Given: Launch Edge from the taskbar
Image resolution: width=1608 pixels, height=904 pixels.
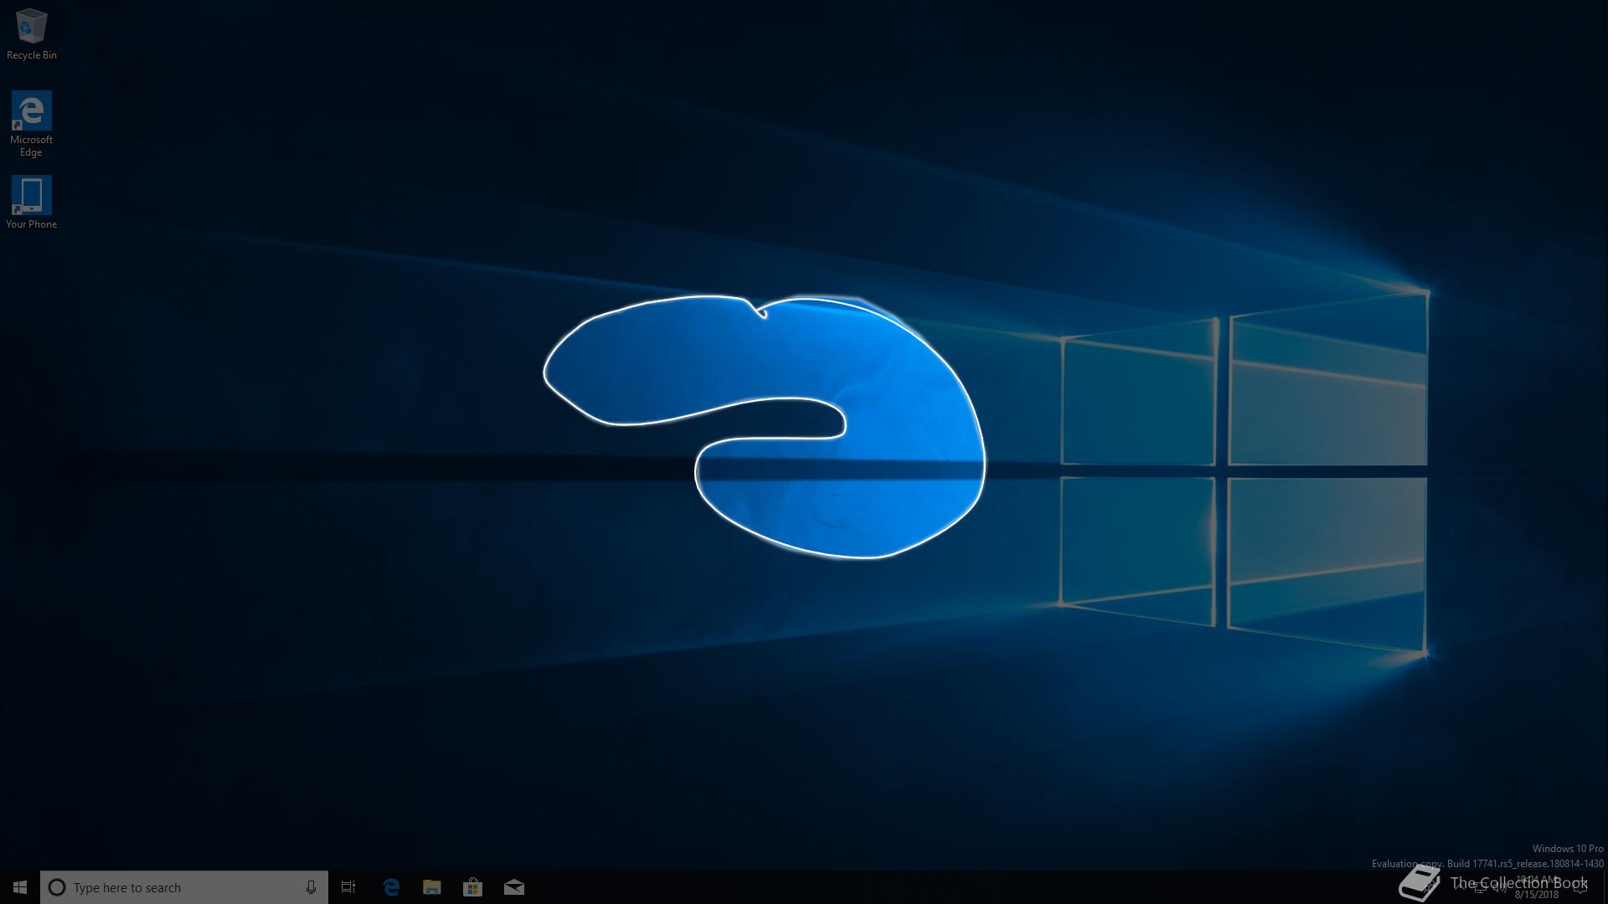Looking at the screenshot, I should [391, 887].
